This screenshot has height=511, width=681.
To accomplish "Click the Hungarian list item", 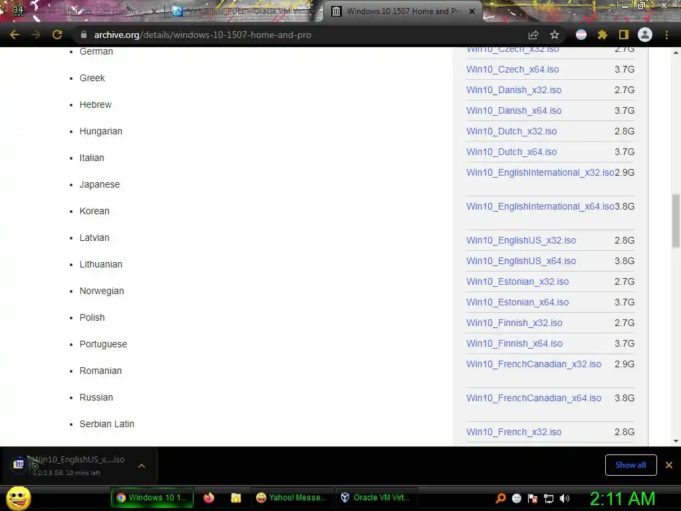I will click(101, 131).
